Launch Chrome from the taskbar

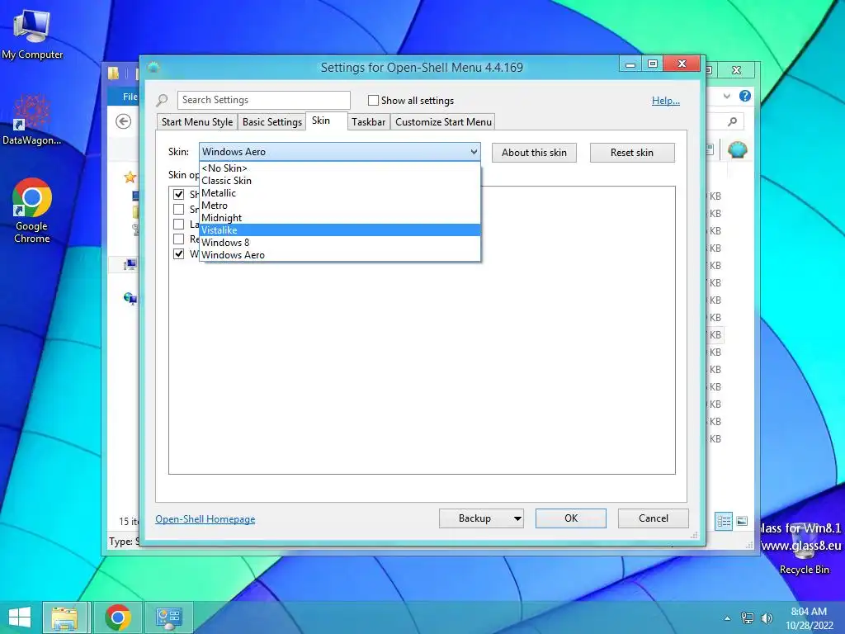point(117,617)
